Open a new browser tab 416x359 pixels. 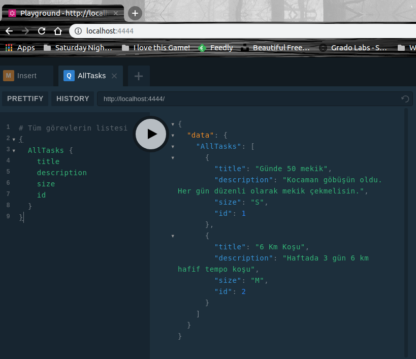(135, 13)
